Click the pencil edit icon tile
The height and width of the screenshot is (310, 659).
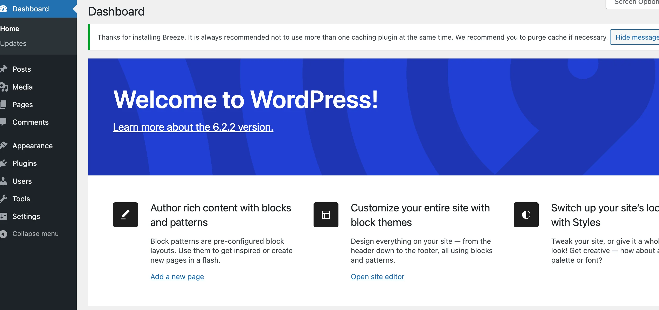(x=126, y=215)
